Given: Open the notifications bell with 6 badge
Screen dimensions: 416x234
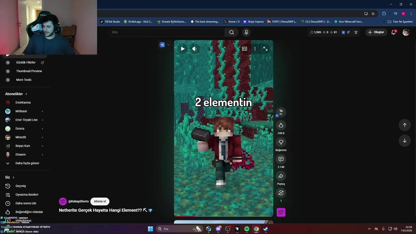Looking at the screenshot, I should tap(394, 32).
